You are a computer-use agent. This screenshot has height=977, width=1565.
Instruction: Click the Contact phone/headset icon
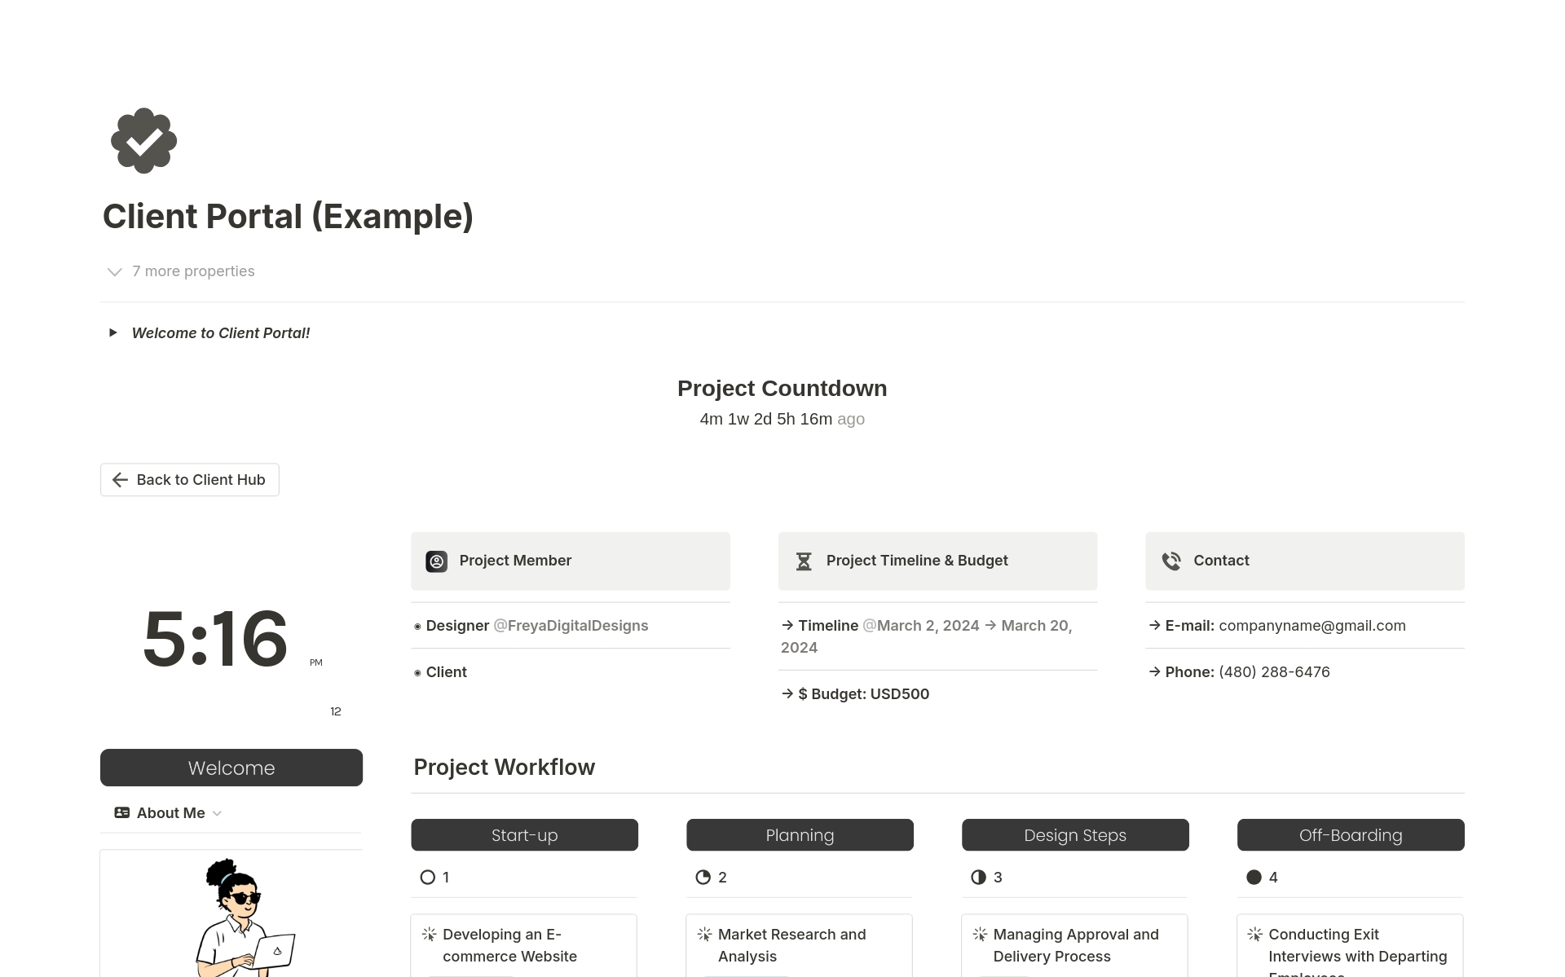1171,560
